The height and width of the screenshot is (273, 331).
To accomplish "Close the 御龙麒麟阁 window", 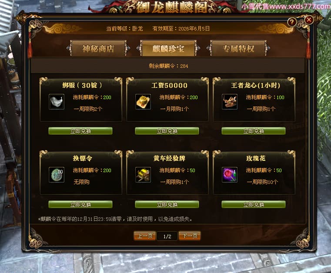I will [309, 20].
